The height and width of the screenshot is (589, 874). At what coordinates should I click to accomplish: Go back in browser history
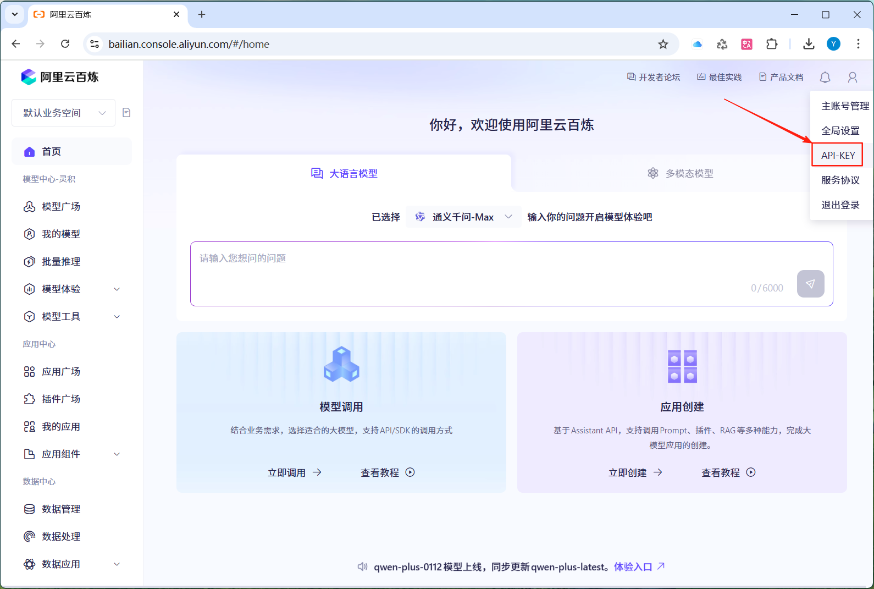tap(16, 44)
